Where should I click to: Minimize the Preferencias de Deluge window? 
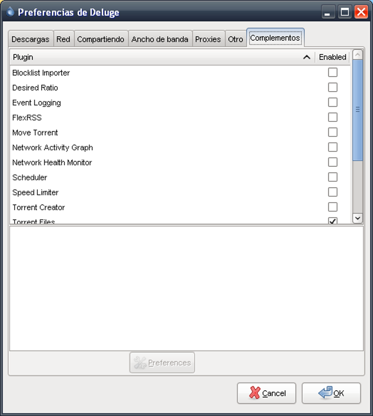point(327,12)
